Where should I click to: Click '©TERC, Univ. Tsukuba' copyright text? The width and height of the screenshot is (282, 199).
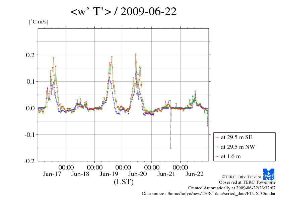pos(241,177)
